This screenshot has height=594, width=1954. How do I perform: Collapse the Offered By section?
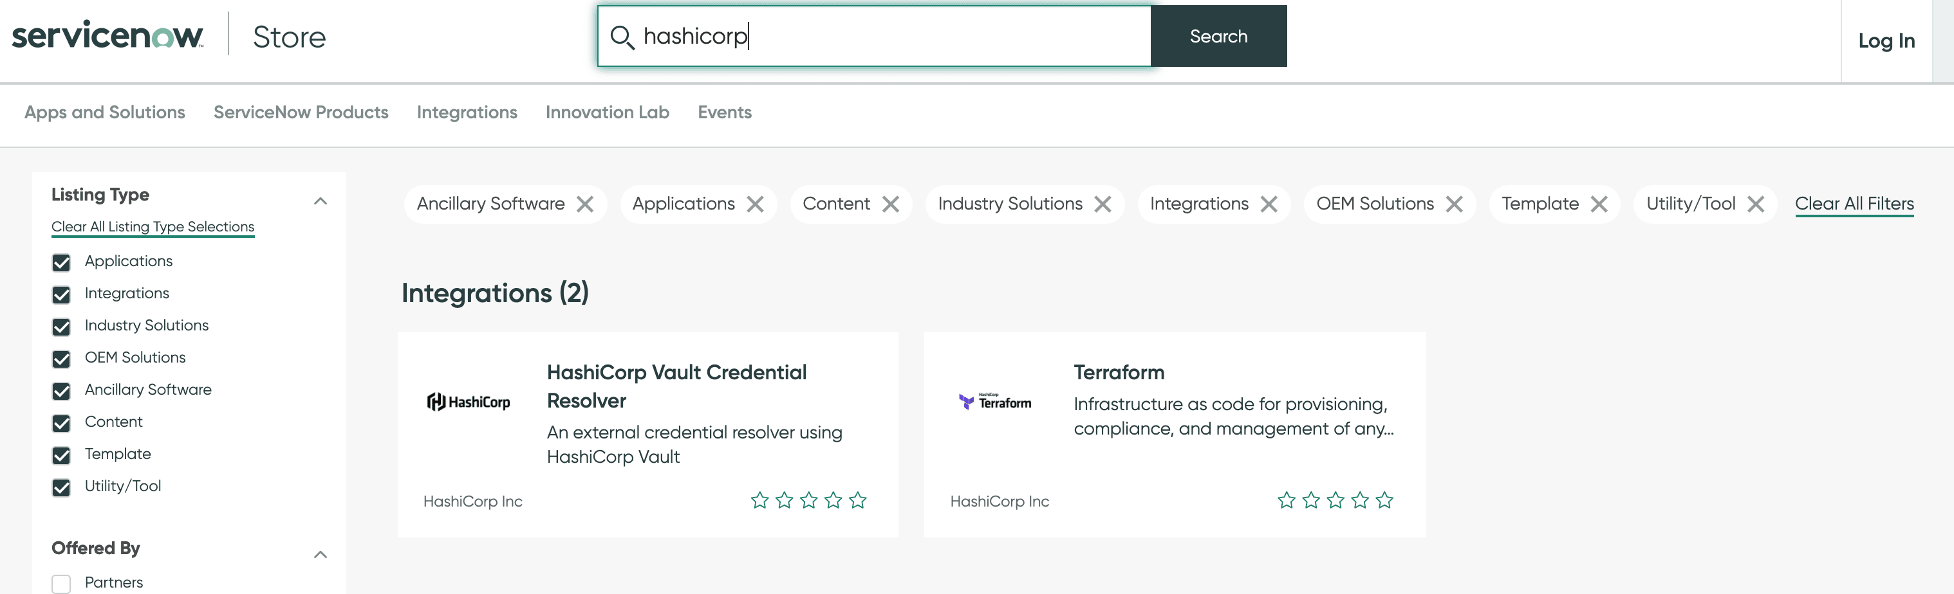coord(321,554)
